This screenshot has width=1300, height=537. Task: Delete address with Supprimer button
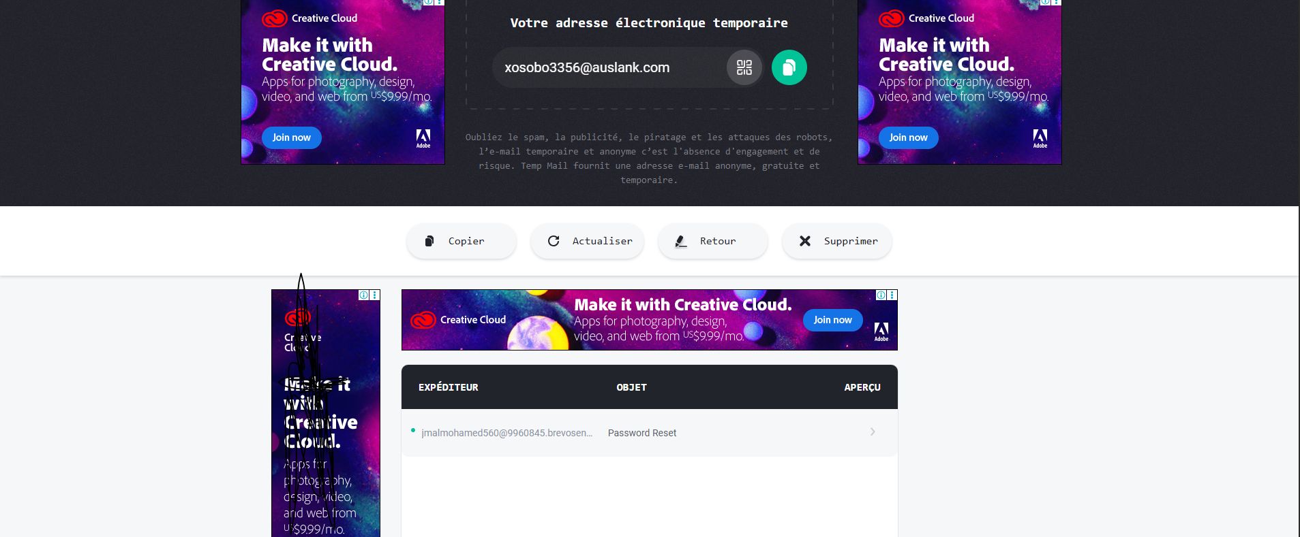tap(837, 241)
